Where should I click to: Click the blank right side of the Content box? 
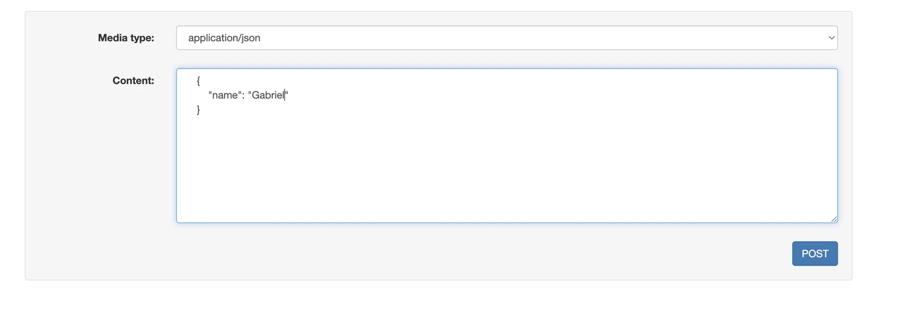(x=667, y=119)
